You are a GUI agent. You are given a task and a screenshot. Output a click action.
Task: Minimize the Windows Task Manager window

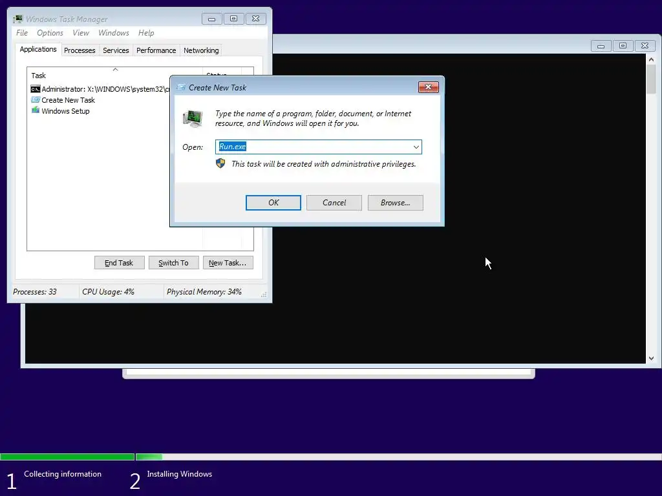(211, 19)
